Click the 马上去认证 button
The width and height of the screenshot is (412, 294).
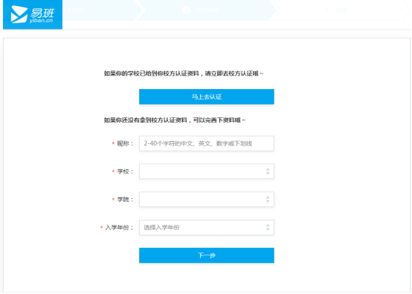pyautogui.click(x=207, y=97)
